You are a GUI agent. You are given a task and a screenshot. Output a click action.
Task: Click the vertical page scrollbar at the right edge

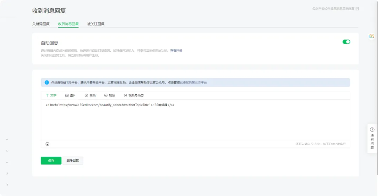click(x=377, y=88)
